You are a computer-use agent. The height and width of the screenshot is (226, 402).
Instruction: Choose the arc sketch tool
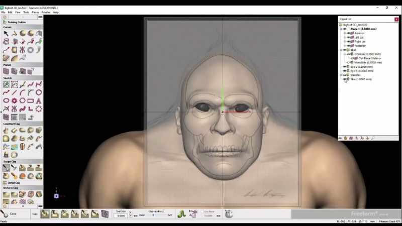(23, 92)
